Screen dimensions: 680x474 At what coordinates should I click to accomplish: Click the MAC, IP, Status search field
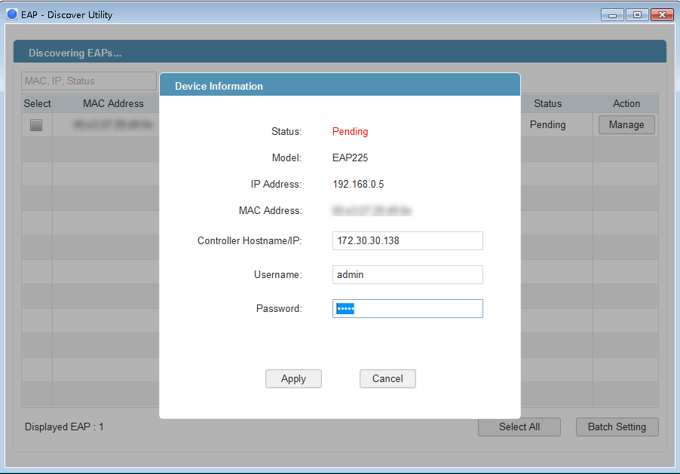[x=88, y=81]
